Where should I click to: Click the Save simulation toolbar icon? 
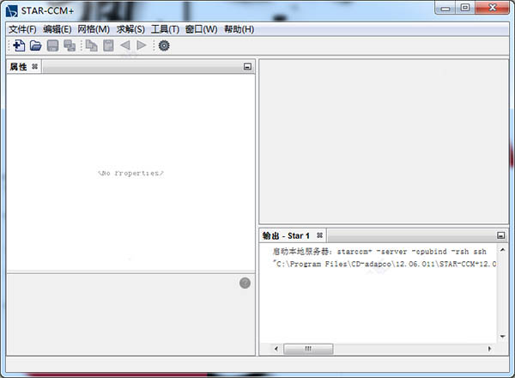[52, 46]
